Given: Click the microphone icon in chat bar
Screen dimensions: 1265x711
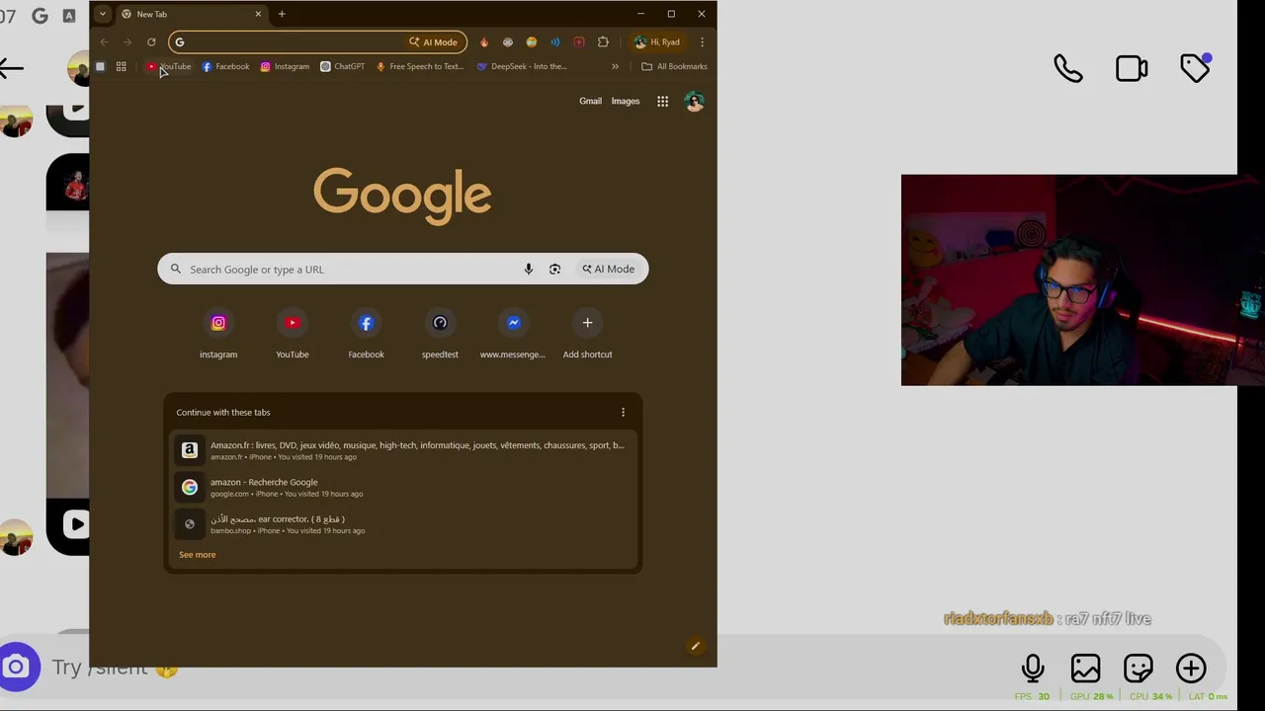Looking at the screenshot, I should pos(1033,669).
